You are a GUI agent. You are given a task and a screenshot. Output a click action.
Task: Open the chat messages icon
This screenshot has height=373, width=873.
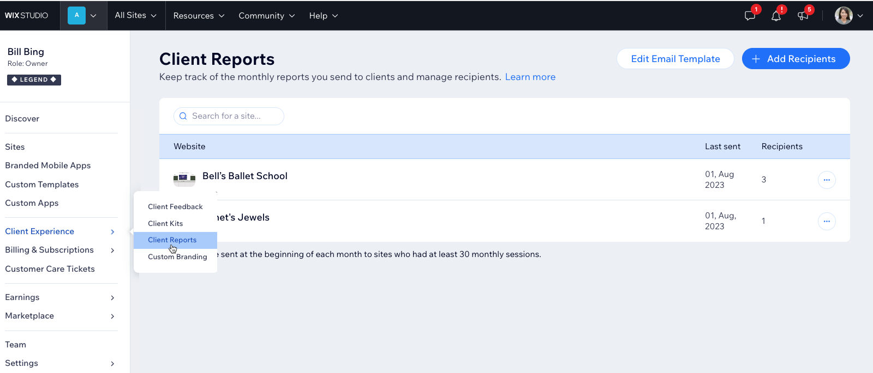[x=750, y=16]
